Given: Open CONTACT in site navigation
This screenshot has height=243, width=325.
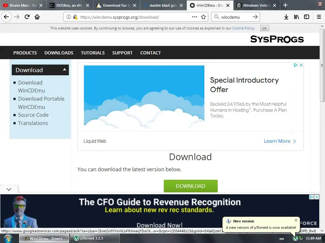Looking at the screenshot, I should point(150,53).
